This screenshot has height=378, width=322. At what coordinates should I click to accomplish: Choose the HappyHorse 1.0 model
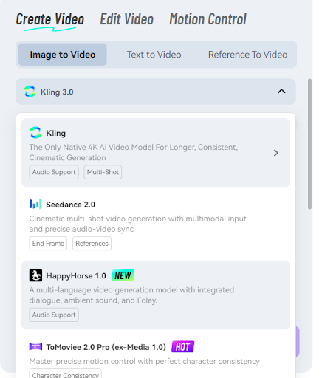[156, 295]
